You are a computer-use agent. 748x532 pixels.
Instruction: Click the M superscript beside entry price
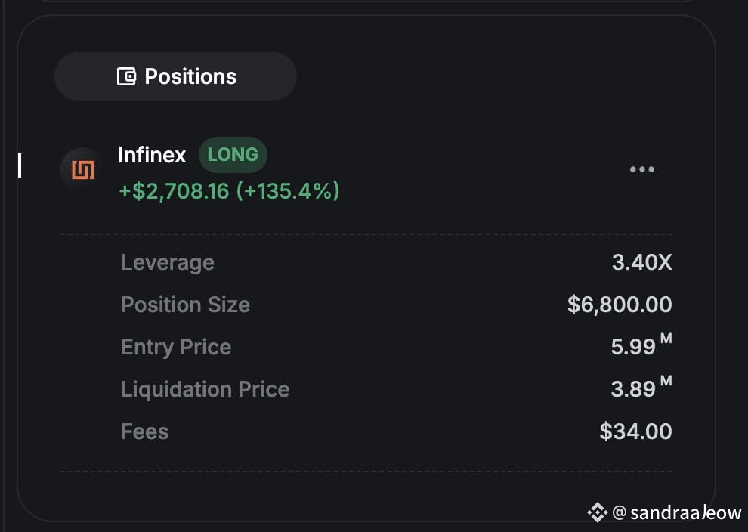pyautogui.click(x=666, y=339)
